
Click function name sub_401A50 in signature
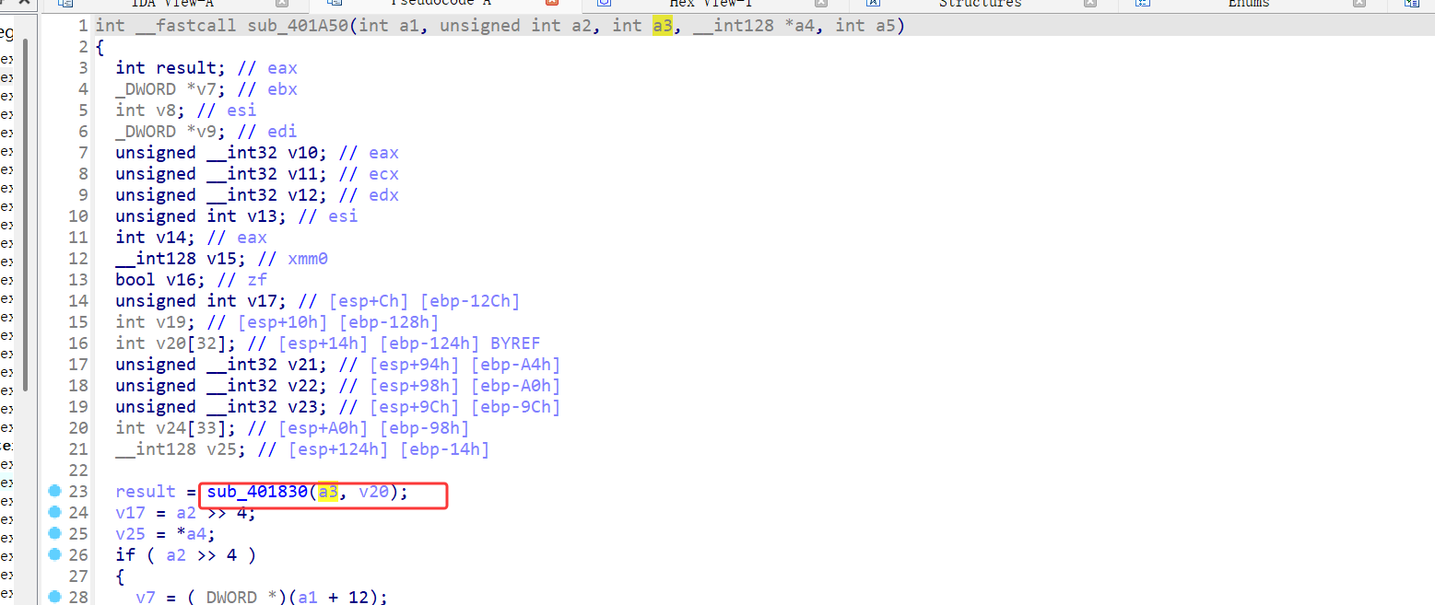298,26
